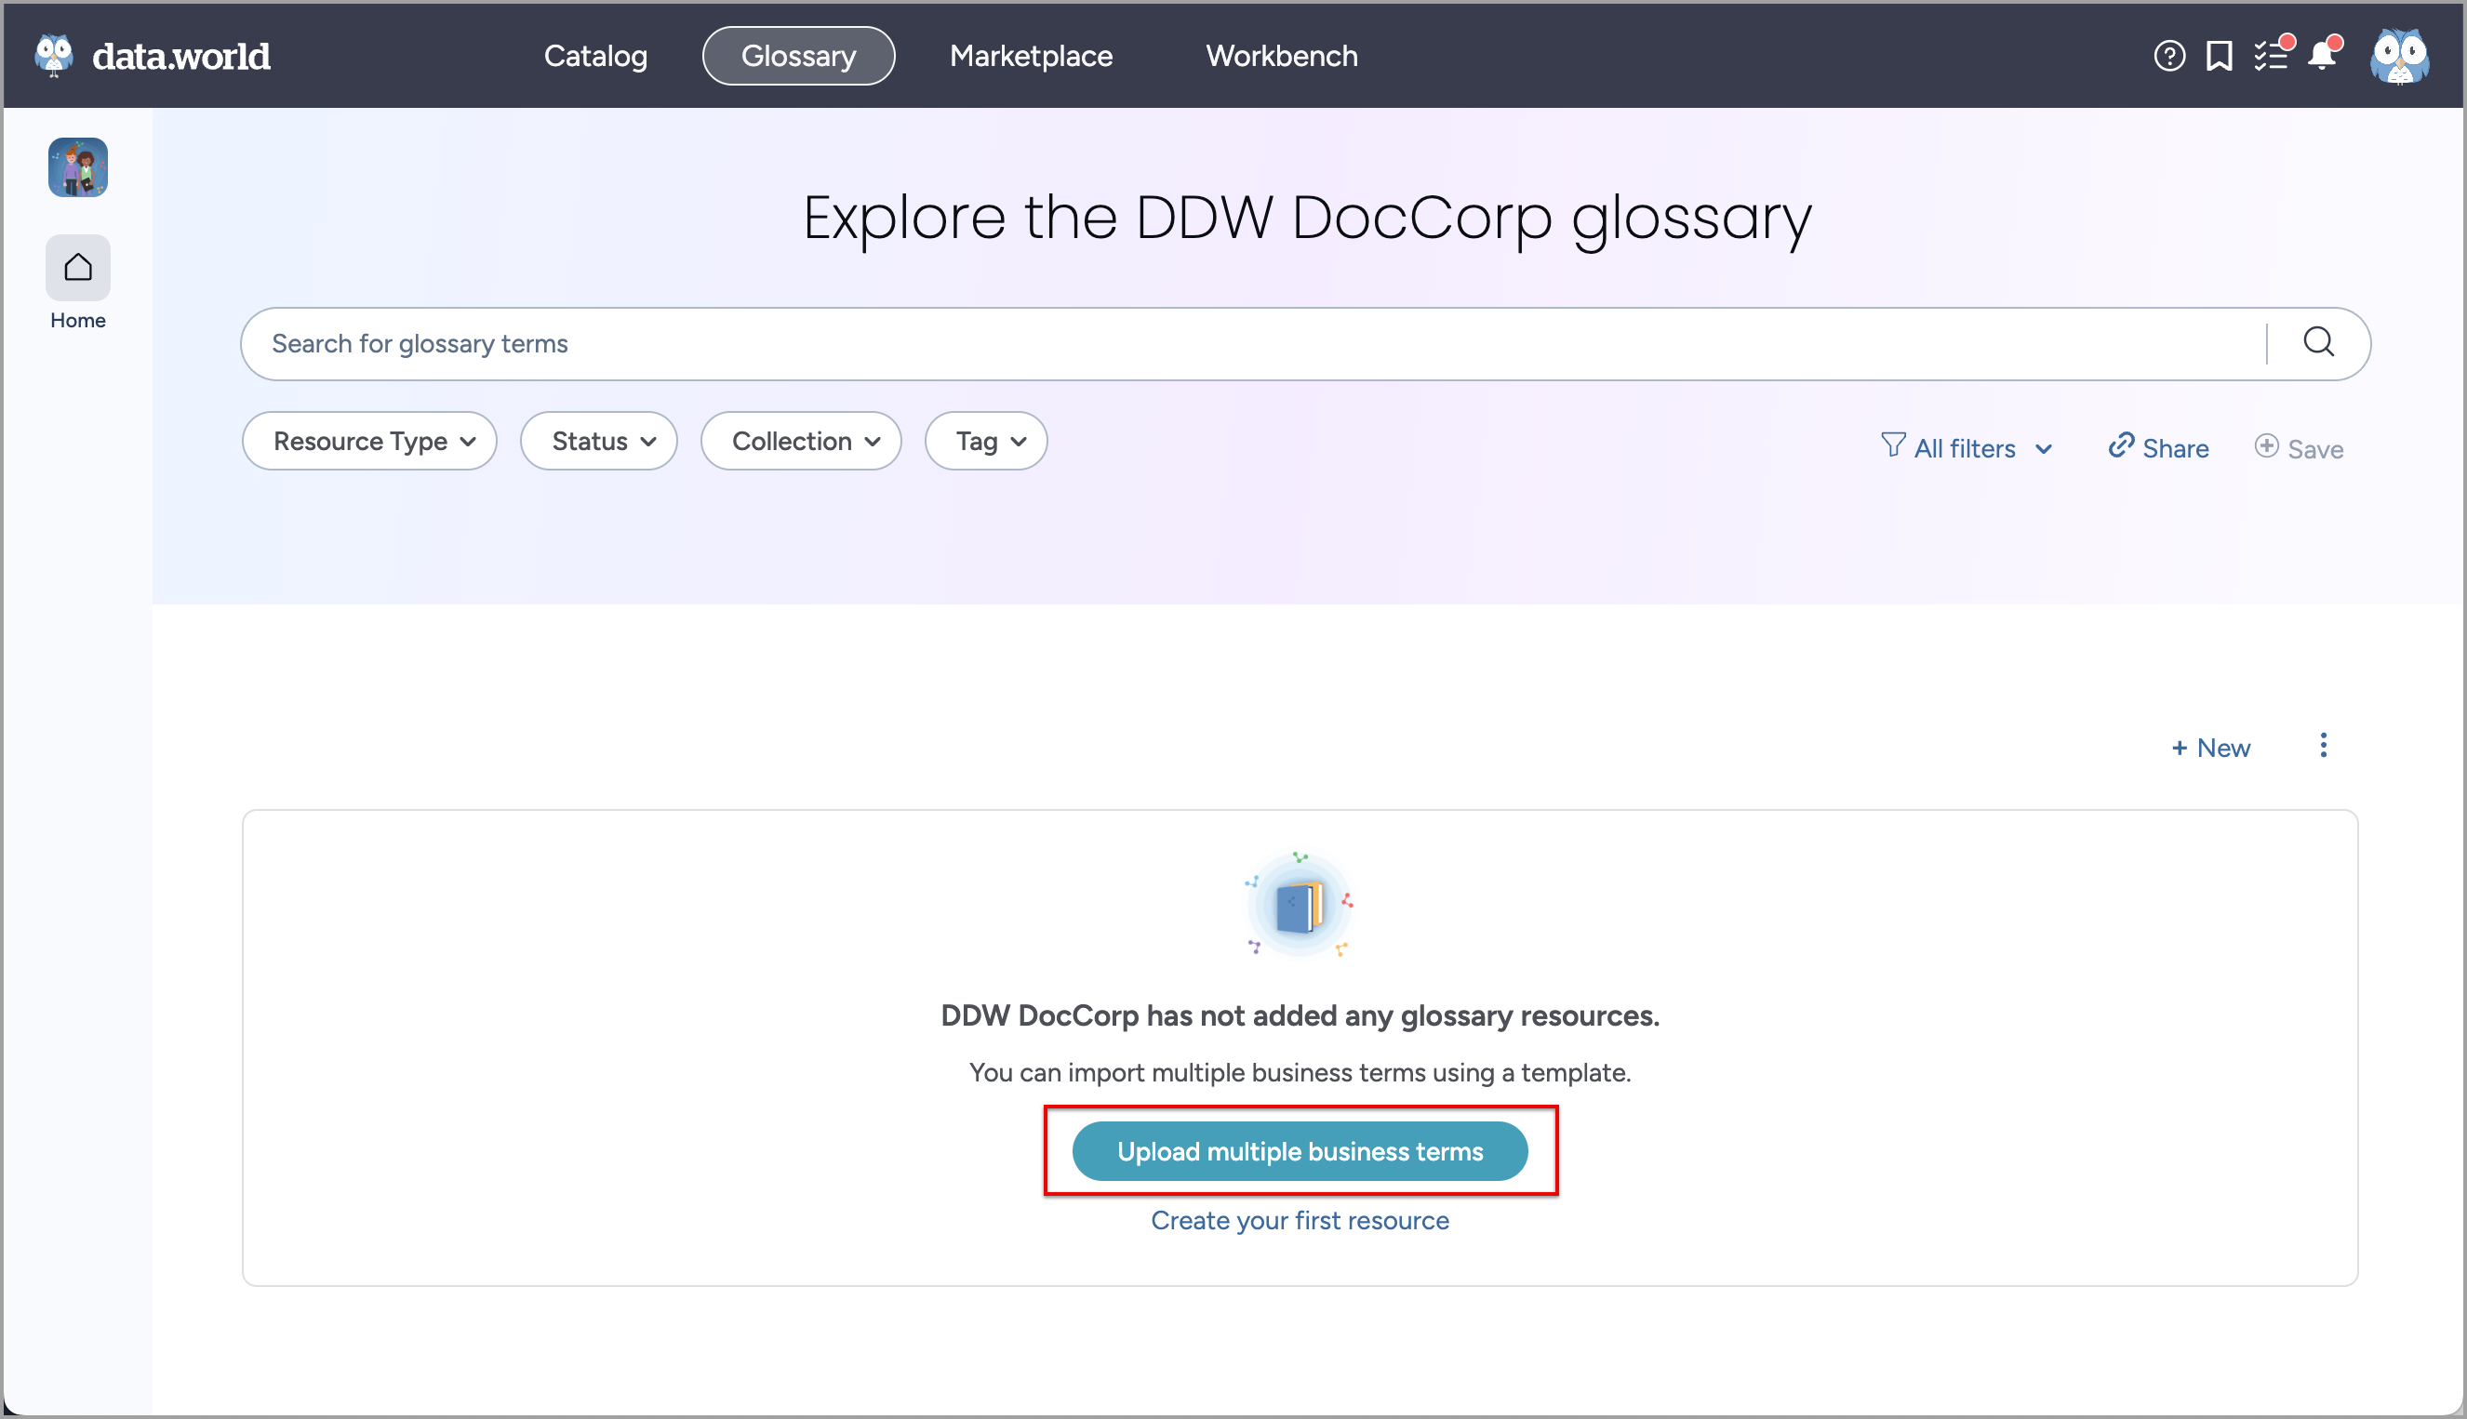Open the Marketplace section

[1031, 56]
